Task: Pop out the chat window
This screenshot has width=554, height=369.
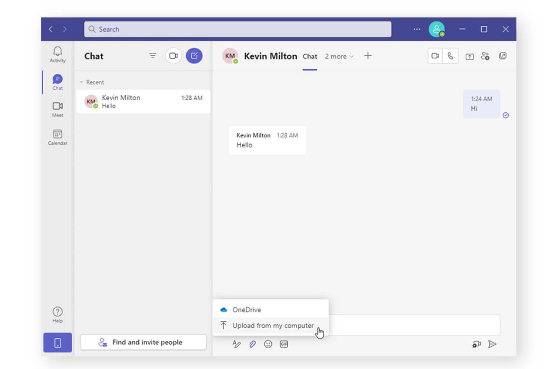Action: (x=503, y=56)
